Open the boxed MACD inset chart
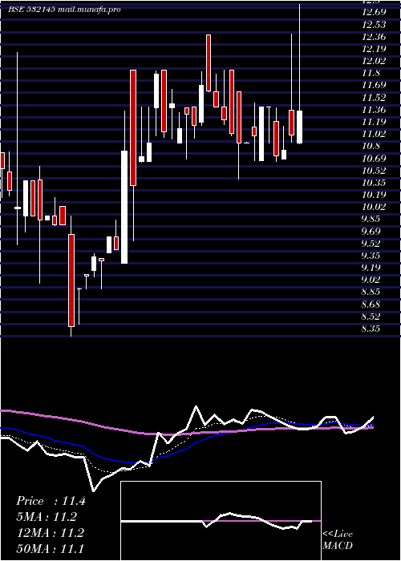Viewport: 401px width, 561px height. click(x=221, y=521)
